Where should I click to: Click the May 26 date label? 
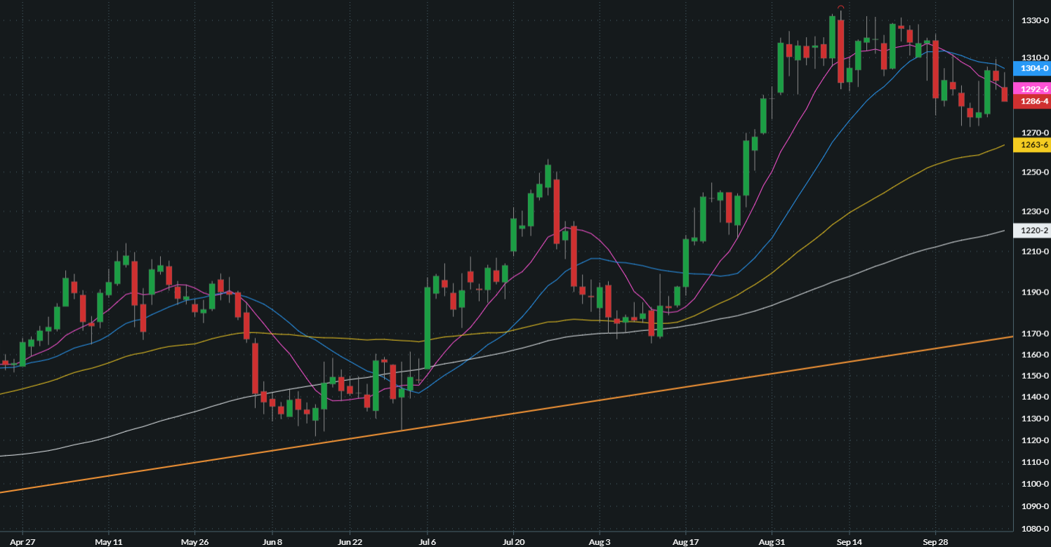(194, 542)
